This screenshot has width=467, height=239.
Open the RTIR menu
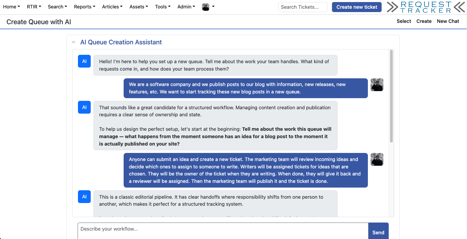pyautogui.click(x=34, y=7)
